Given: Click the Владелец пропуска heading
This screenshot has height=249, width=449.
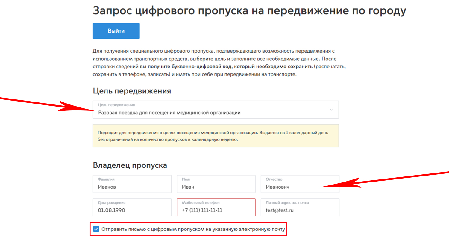Looking at the screenshot, I should (x=130, y=165).
